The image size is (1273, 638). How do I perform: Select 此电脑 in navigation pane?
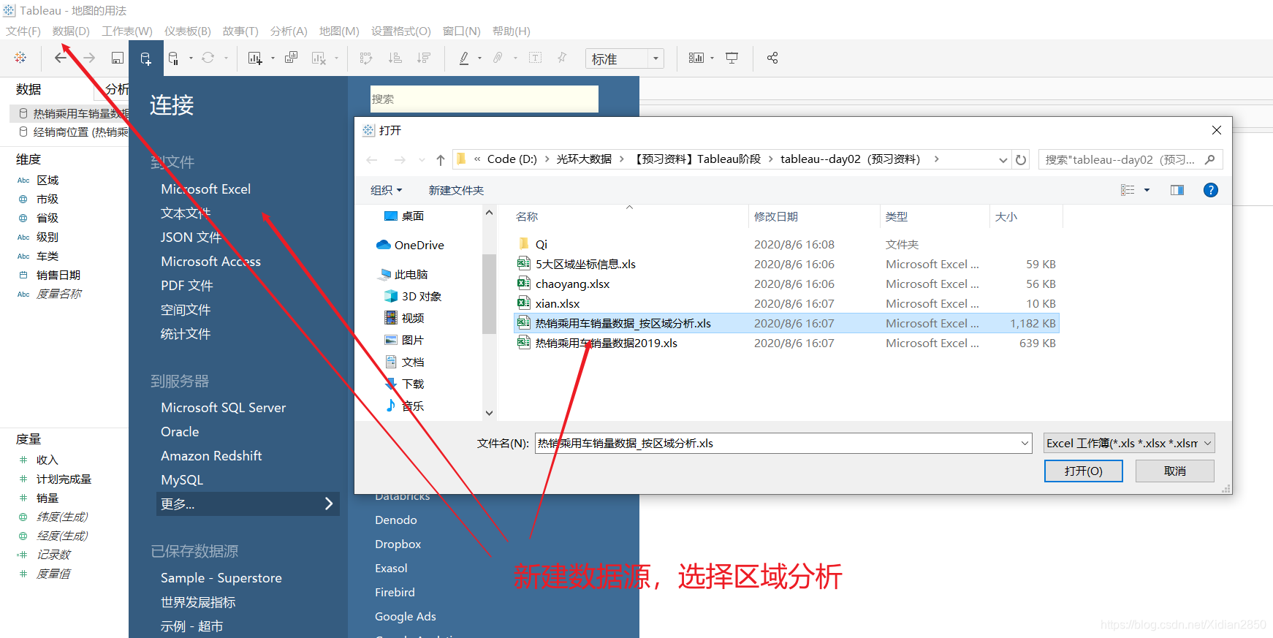(411, 274)
